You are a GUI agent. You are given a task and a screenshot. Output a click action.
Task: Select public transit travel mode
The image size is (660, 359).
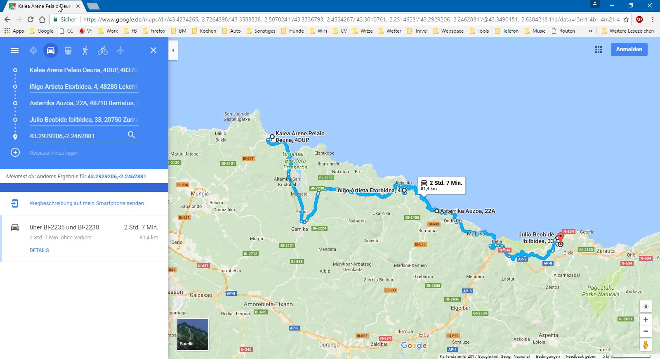(x=68, y=50)
